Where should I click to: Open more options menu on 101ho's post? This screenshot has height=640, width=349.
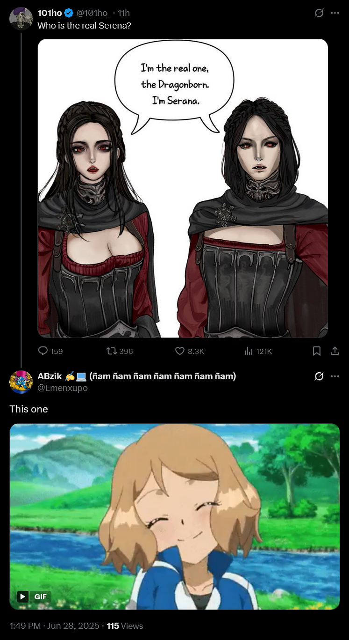pos(335,13)
